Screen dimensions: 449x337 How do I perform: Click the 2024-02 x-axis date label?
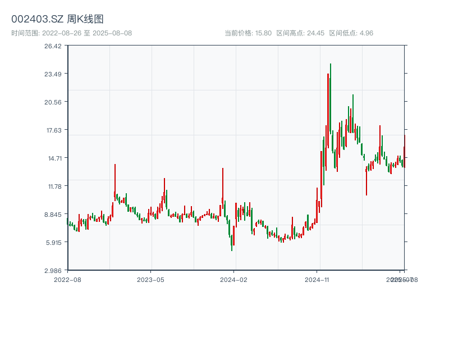tap(234, 279)
